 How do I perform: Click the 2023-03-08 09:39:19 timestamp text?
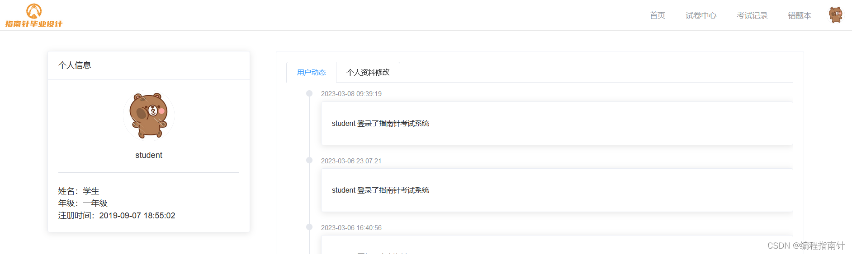click(351, 94)
